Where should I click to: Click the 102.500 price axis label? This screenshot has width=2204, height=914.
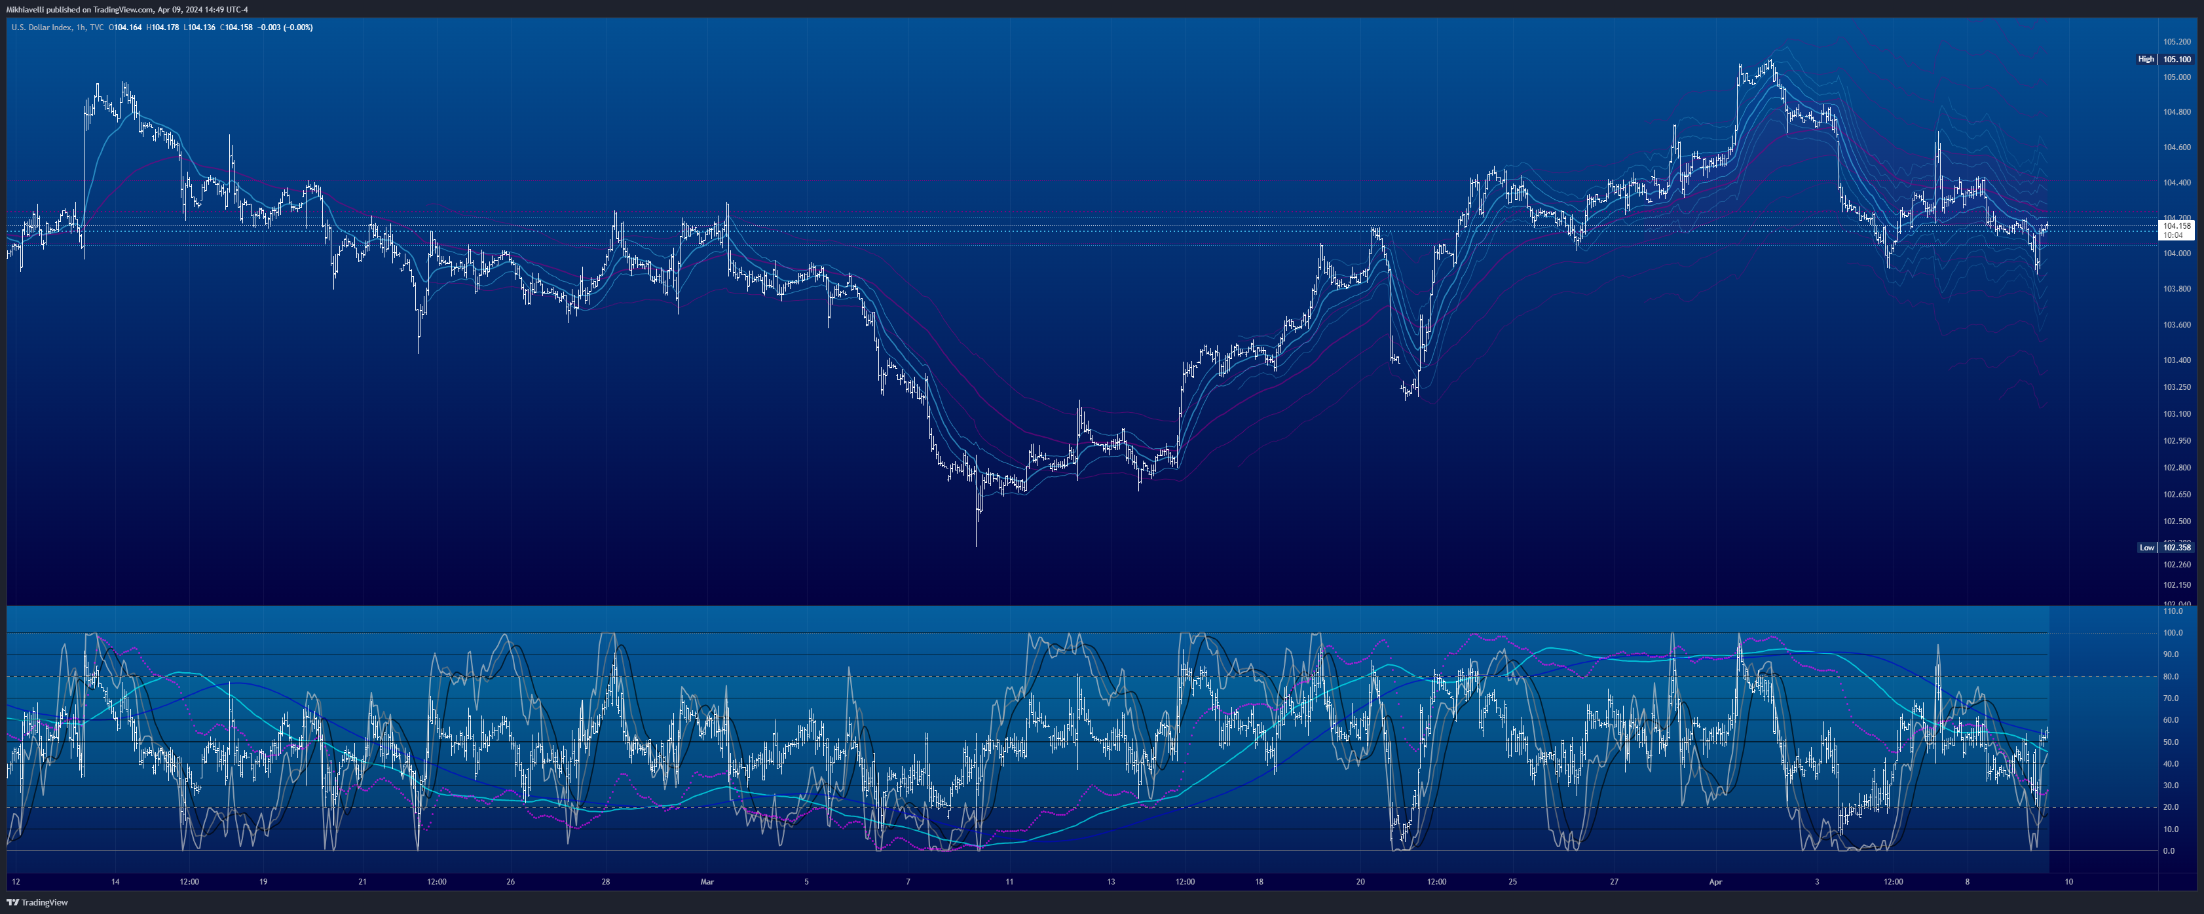coord(2176,521)
